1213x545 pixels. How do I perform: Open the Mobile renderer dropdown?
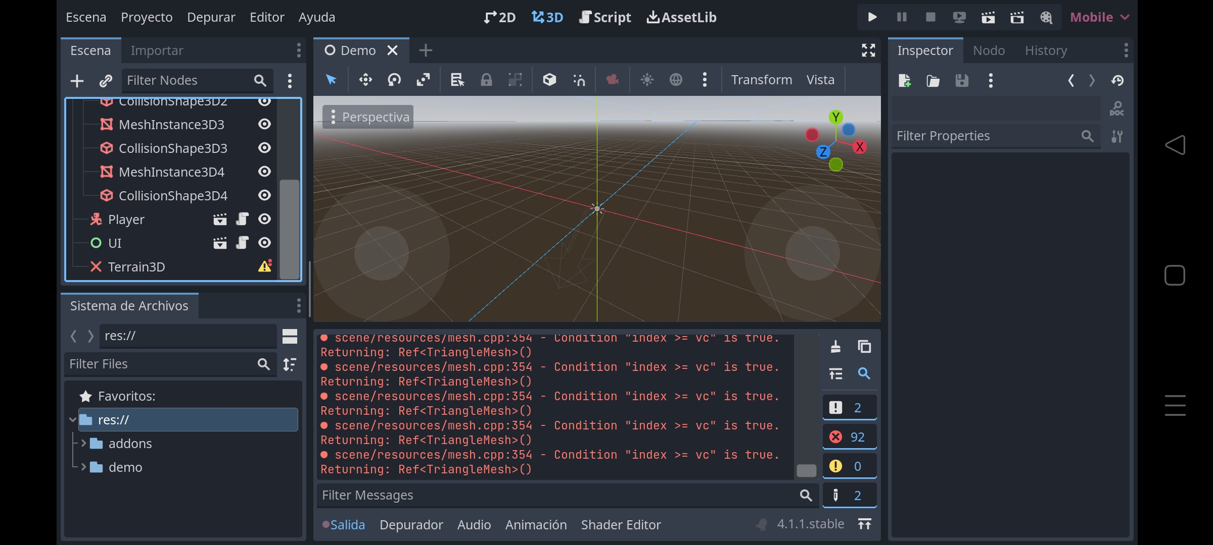(1097, 17)
